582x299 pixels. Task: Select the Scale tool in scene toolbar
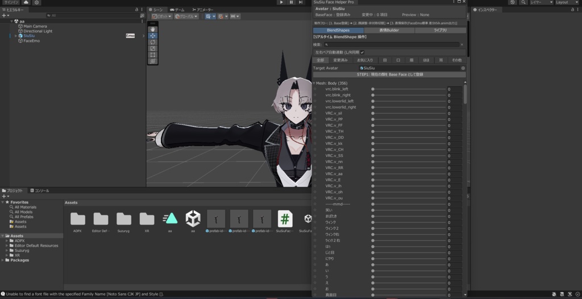153,48
